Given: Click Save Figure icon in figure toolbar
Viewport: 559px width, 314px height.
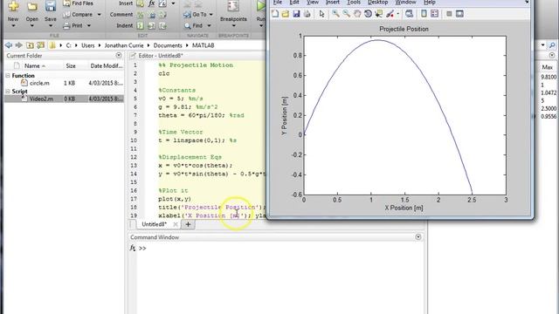Looking at the screenshot, I should click(x=296, y=14).
